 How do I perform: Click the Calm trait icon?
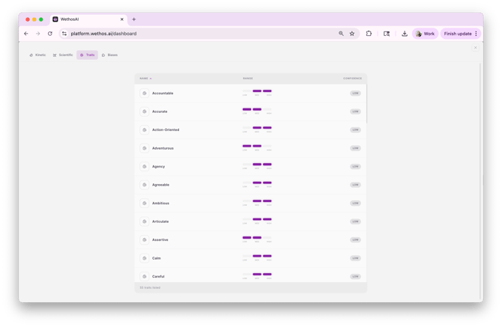[x=144, y=258]
